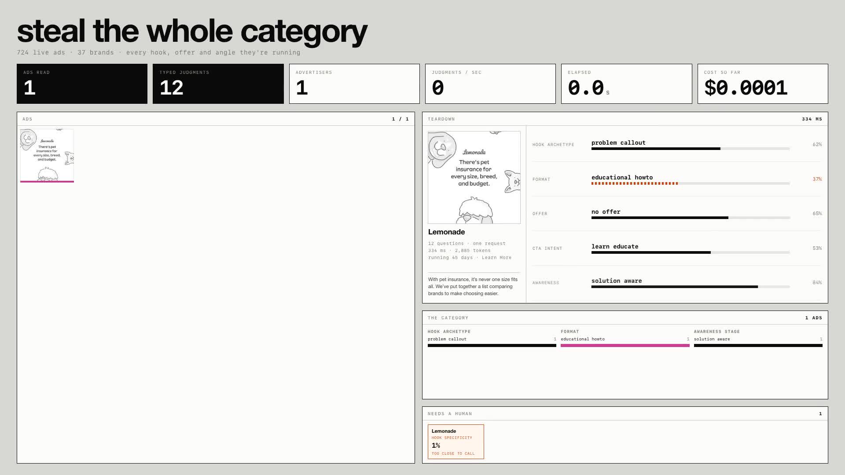Click the 'steal the whole category' heading
The width and height of the screenshot is (845, 475).
pyautogui.click(x=192, y=31)
